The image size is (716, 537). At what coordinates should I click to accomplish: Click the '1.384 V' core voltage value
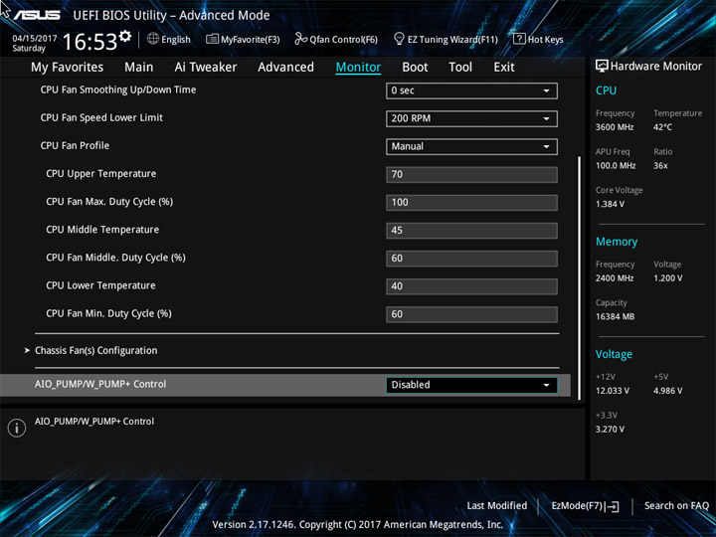[610, 204]
